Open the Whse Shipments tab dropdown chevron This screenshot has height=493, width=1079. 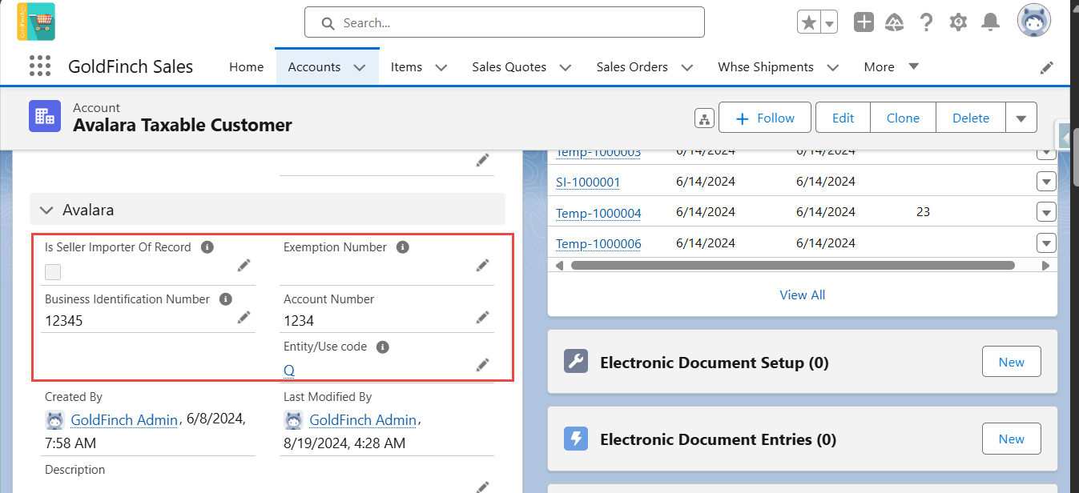point(832,67)
